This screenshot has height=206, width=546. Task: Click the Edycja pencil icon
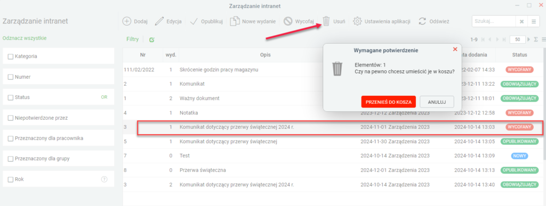(x=159, y=21)
